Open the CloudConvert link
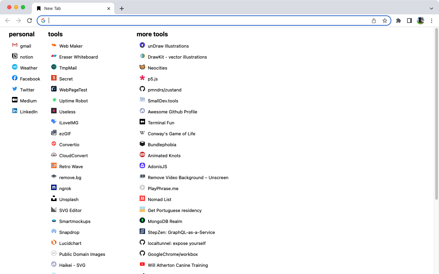Viewport: 439px width, 274px height. pos(74,155)
